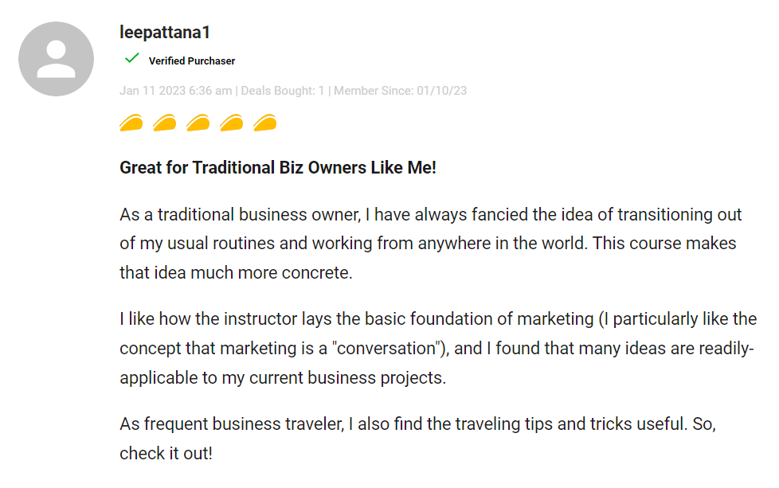Click the gray user avatar icon
Screen dimensions: 779x488
(x=56, y=59)
